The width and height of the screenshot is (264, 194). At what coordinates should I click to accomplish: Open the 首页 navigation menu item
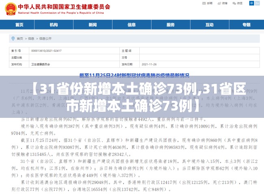tap(19, 25)
